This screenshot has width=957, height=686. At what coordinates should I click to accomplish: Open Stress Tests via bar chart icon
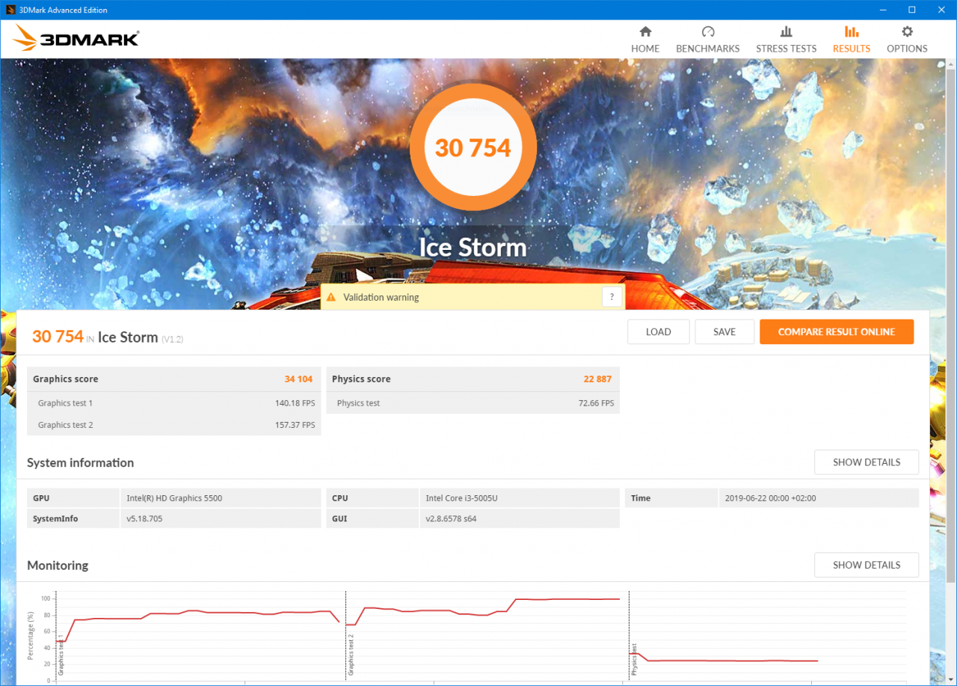pyautogui.click(x=786, y=31)
